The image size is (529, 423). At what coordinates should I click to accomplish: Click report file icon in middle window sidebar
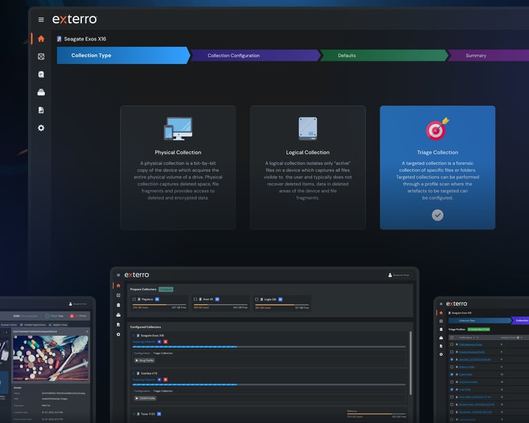[118, 325]
